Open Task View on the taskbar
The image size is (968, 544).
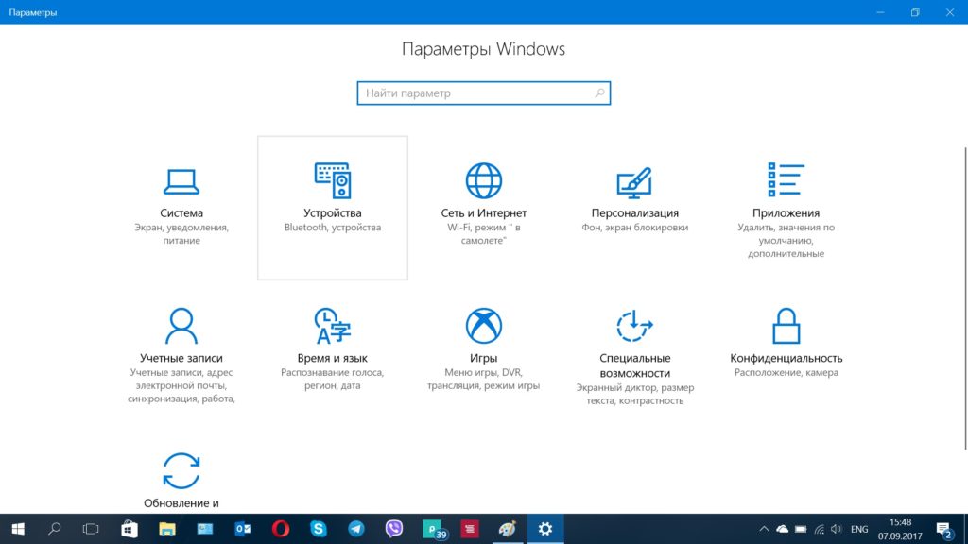[91, 529]
